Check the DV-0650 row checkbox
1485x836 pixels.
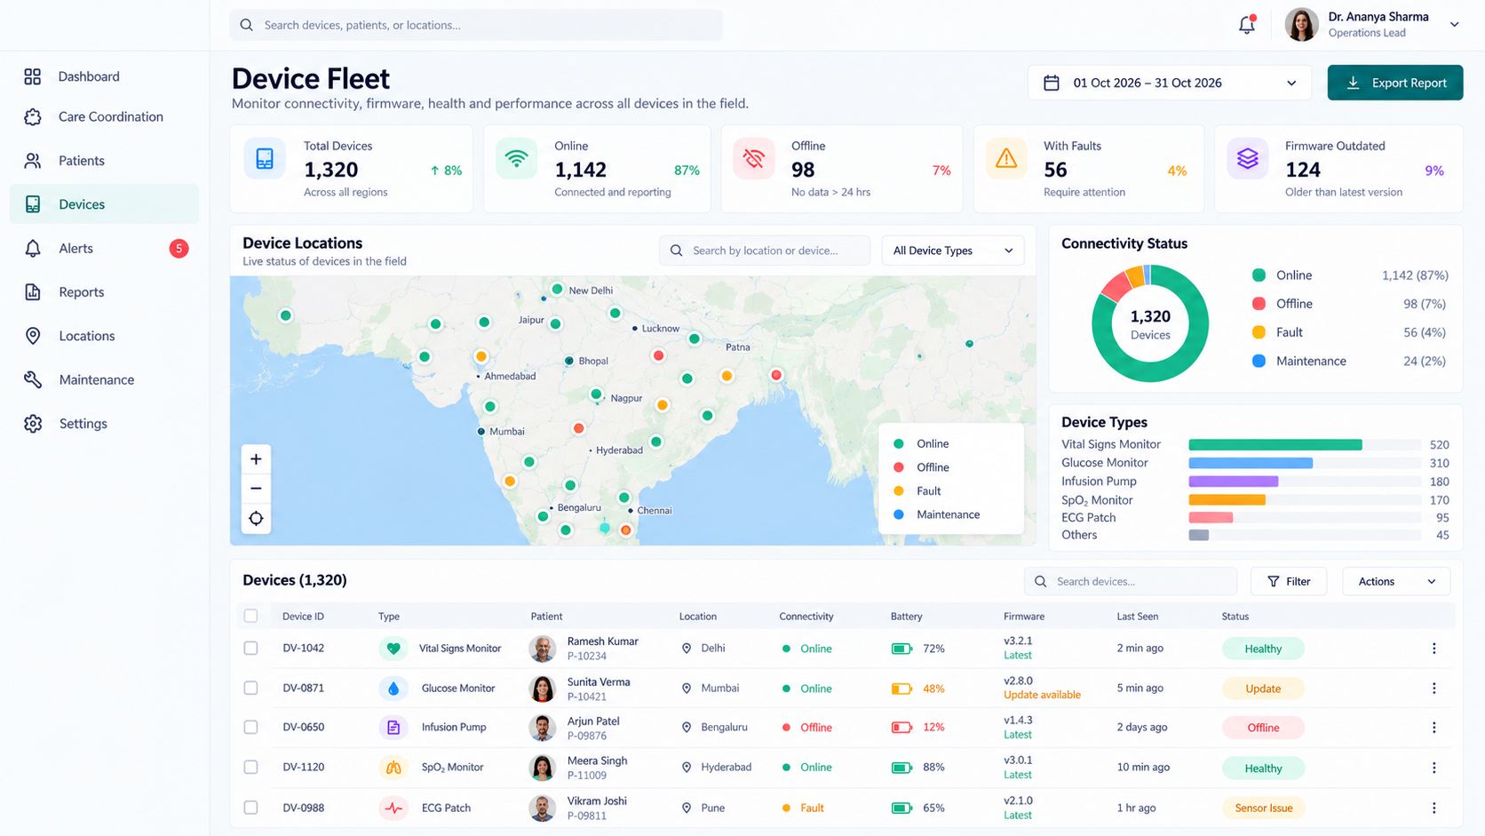(x=250, y=728)
